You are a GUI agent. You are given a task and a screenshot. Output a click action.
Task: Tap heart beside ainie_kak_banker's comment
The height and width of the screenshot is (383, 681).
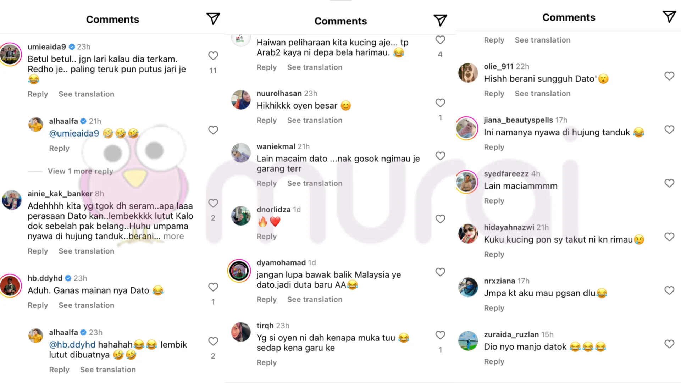coord(213,203)
